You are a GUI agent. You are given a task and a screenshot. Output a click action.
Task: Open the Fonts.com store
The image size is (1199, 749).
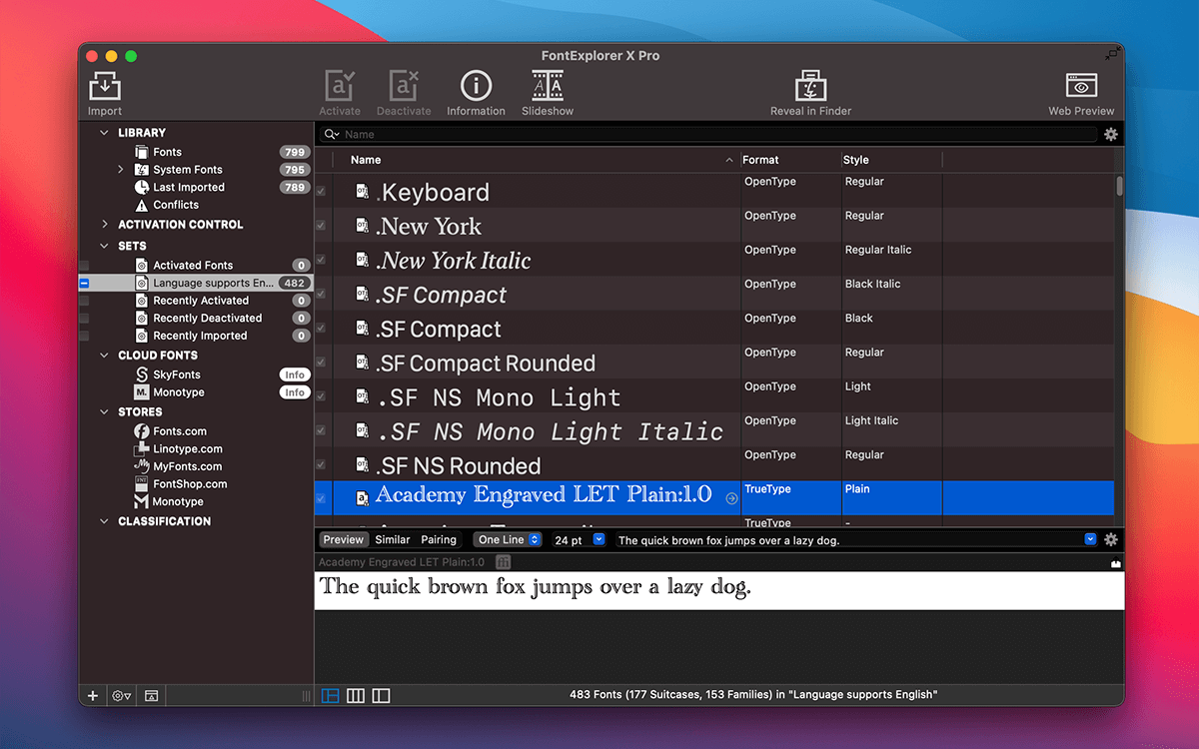tap(179, 431)
